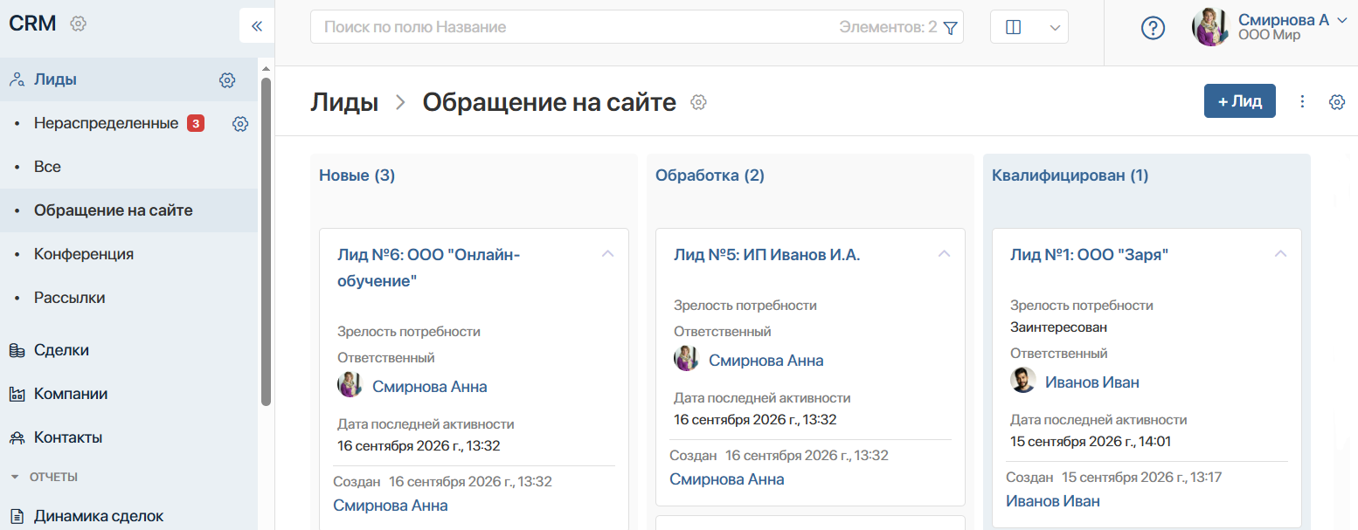Click the Новые (3) column header
Screen dimensions: 1358x530
coord(357,176)
